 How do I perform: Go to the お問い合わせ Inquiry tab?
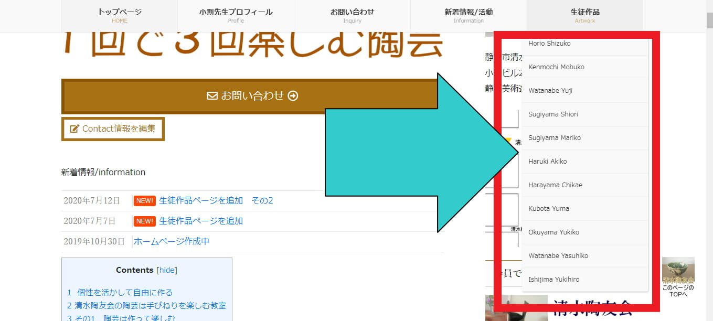[352, 15]
